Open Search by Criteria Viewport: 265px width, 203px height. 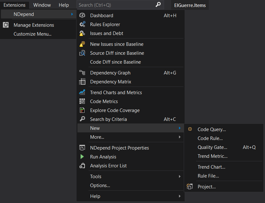click(108, 119)
